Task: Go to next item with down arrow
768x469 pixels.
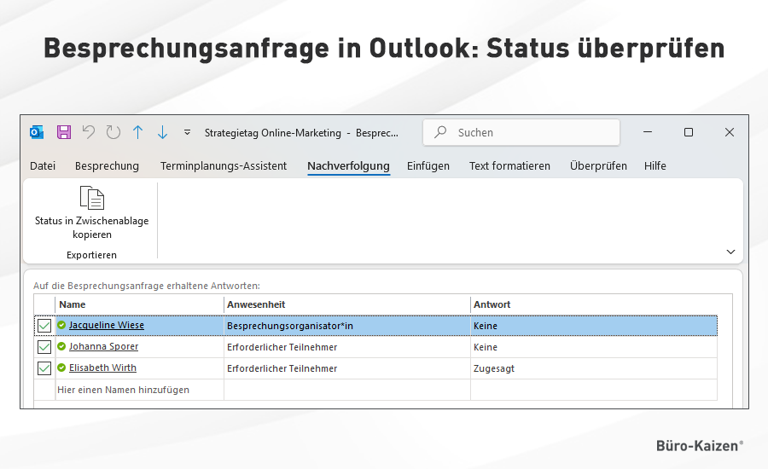Action: pos(163,132)
